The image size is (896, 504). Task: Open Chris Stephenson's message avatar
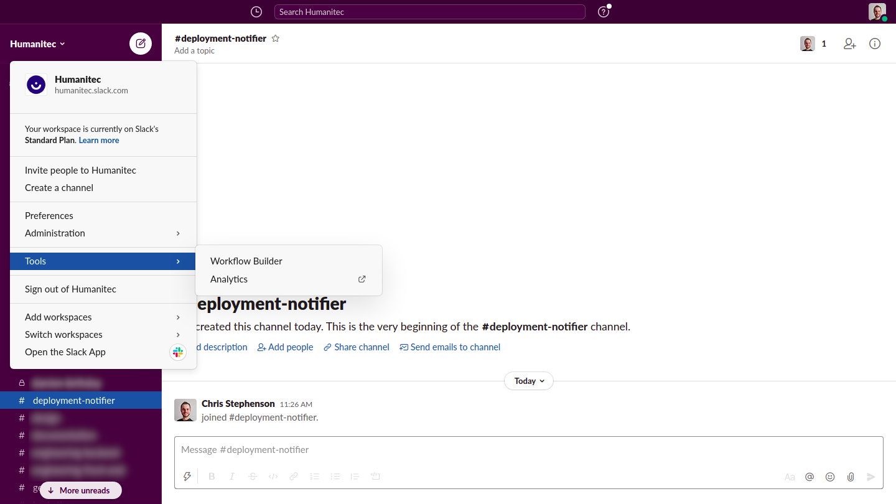(185, 411)
